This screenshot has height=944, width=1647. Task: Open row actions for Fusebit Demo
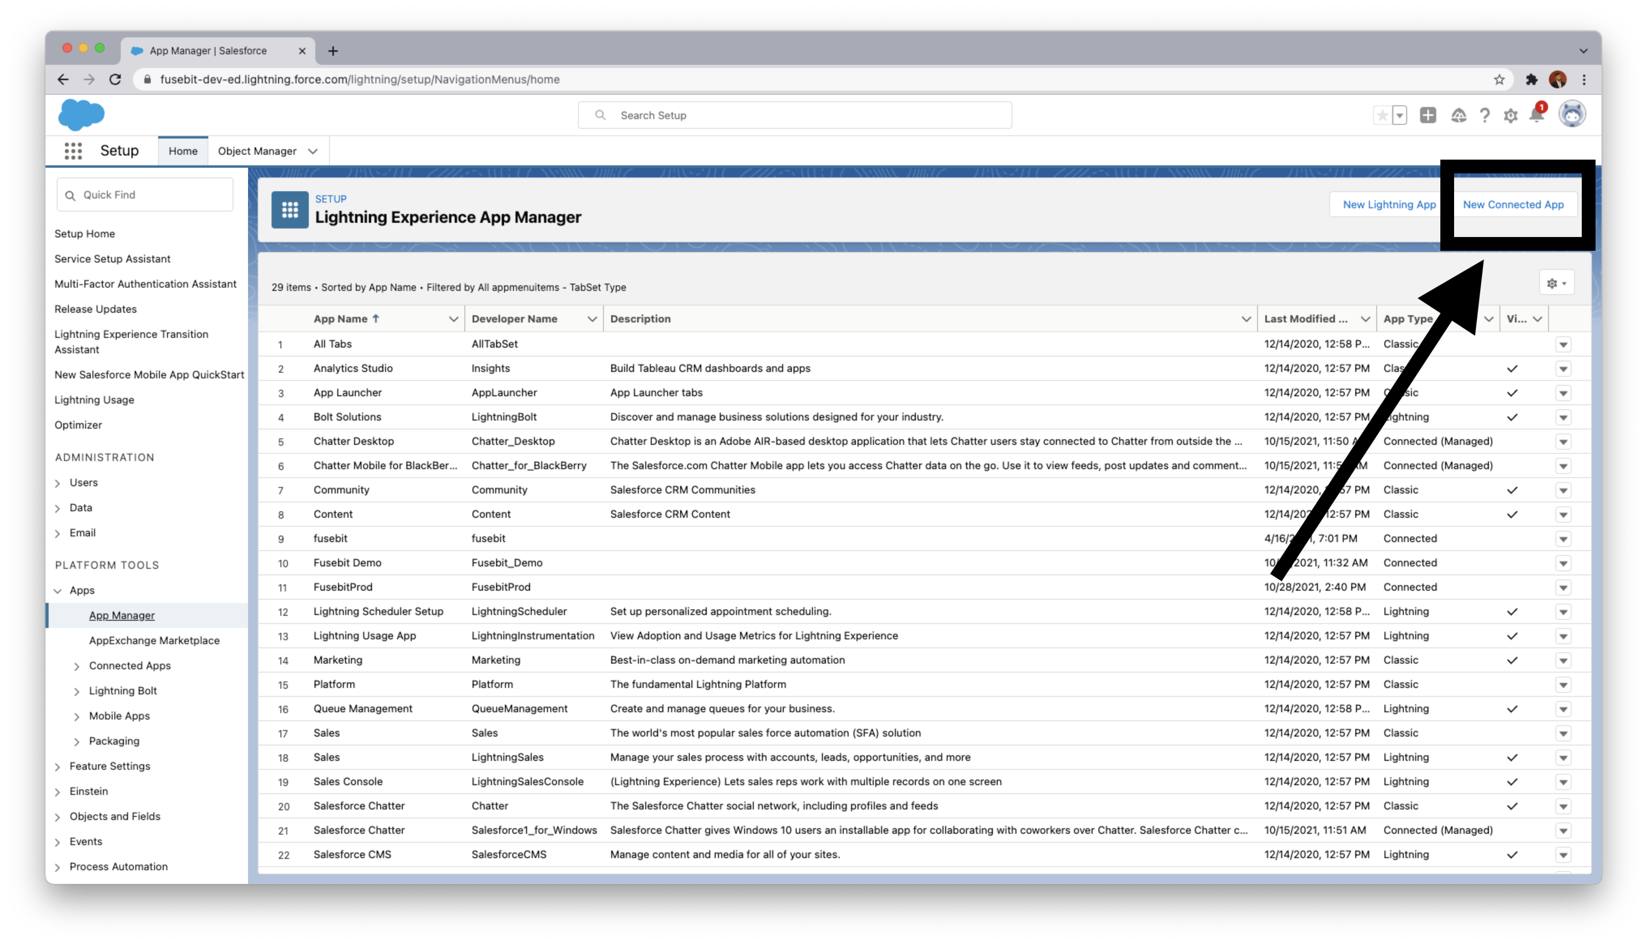click(x=1563, y=564)
